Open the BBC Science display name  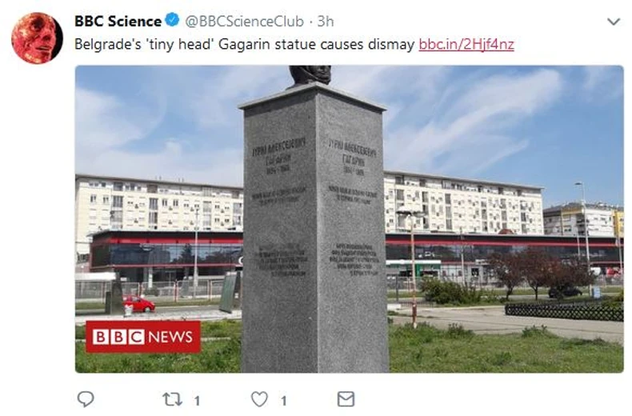coord(118,22)
